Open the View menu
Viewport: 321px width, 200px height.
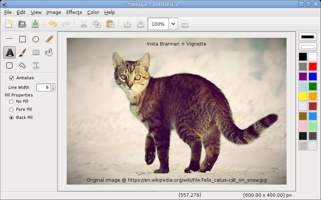click(36, 12)
